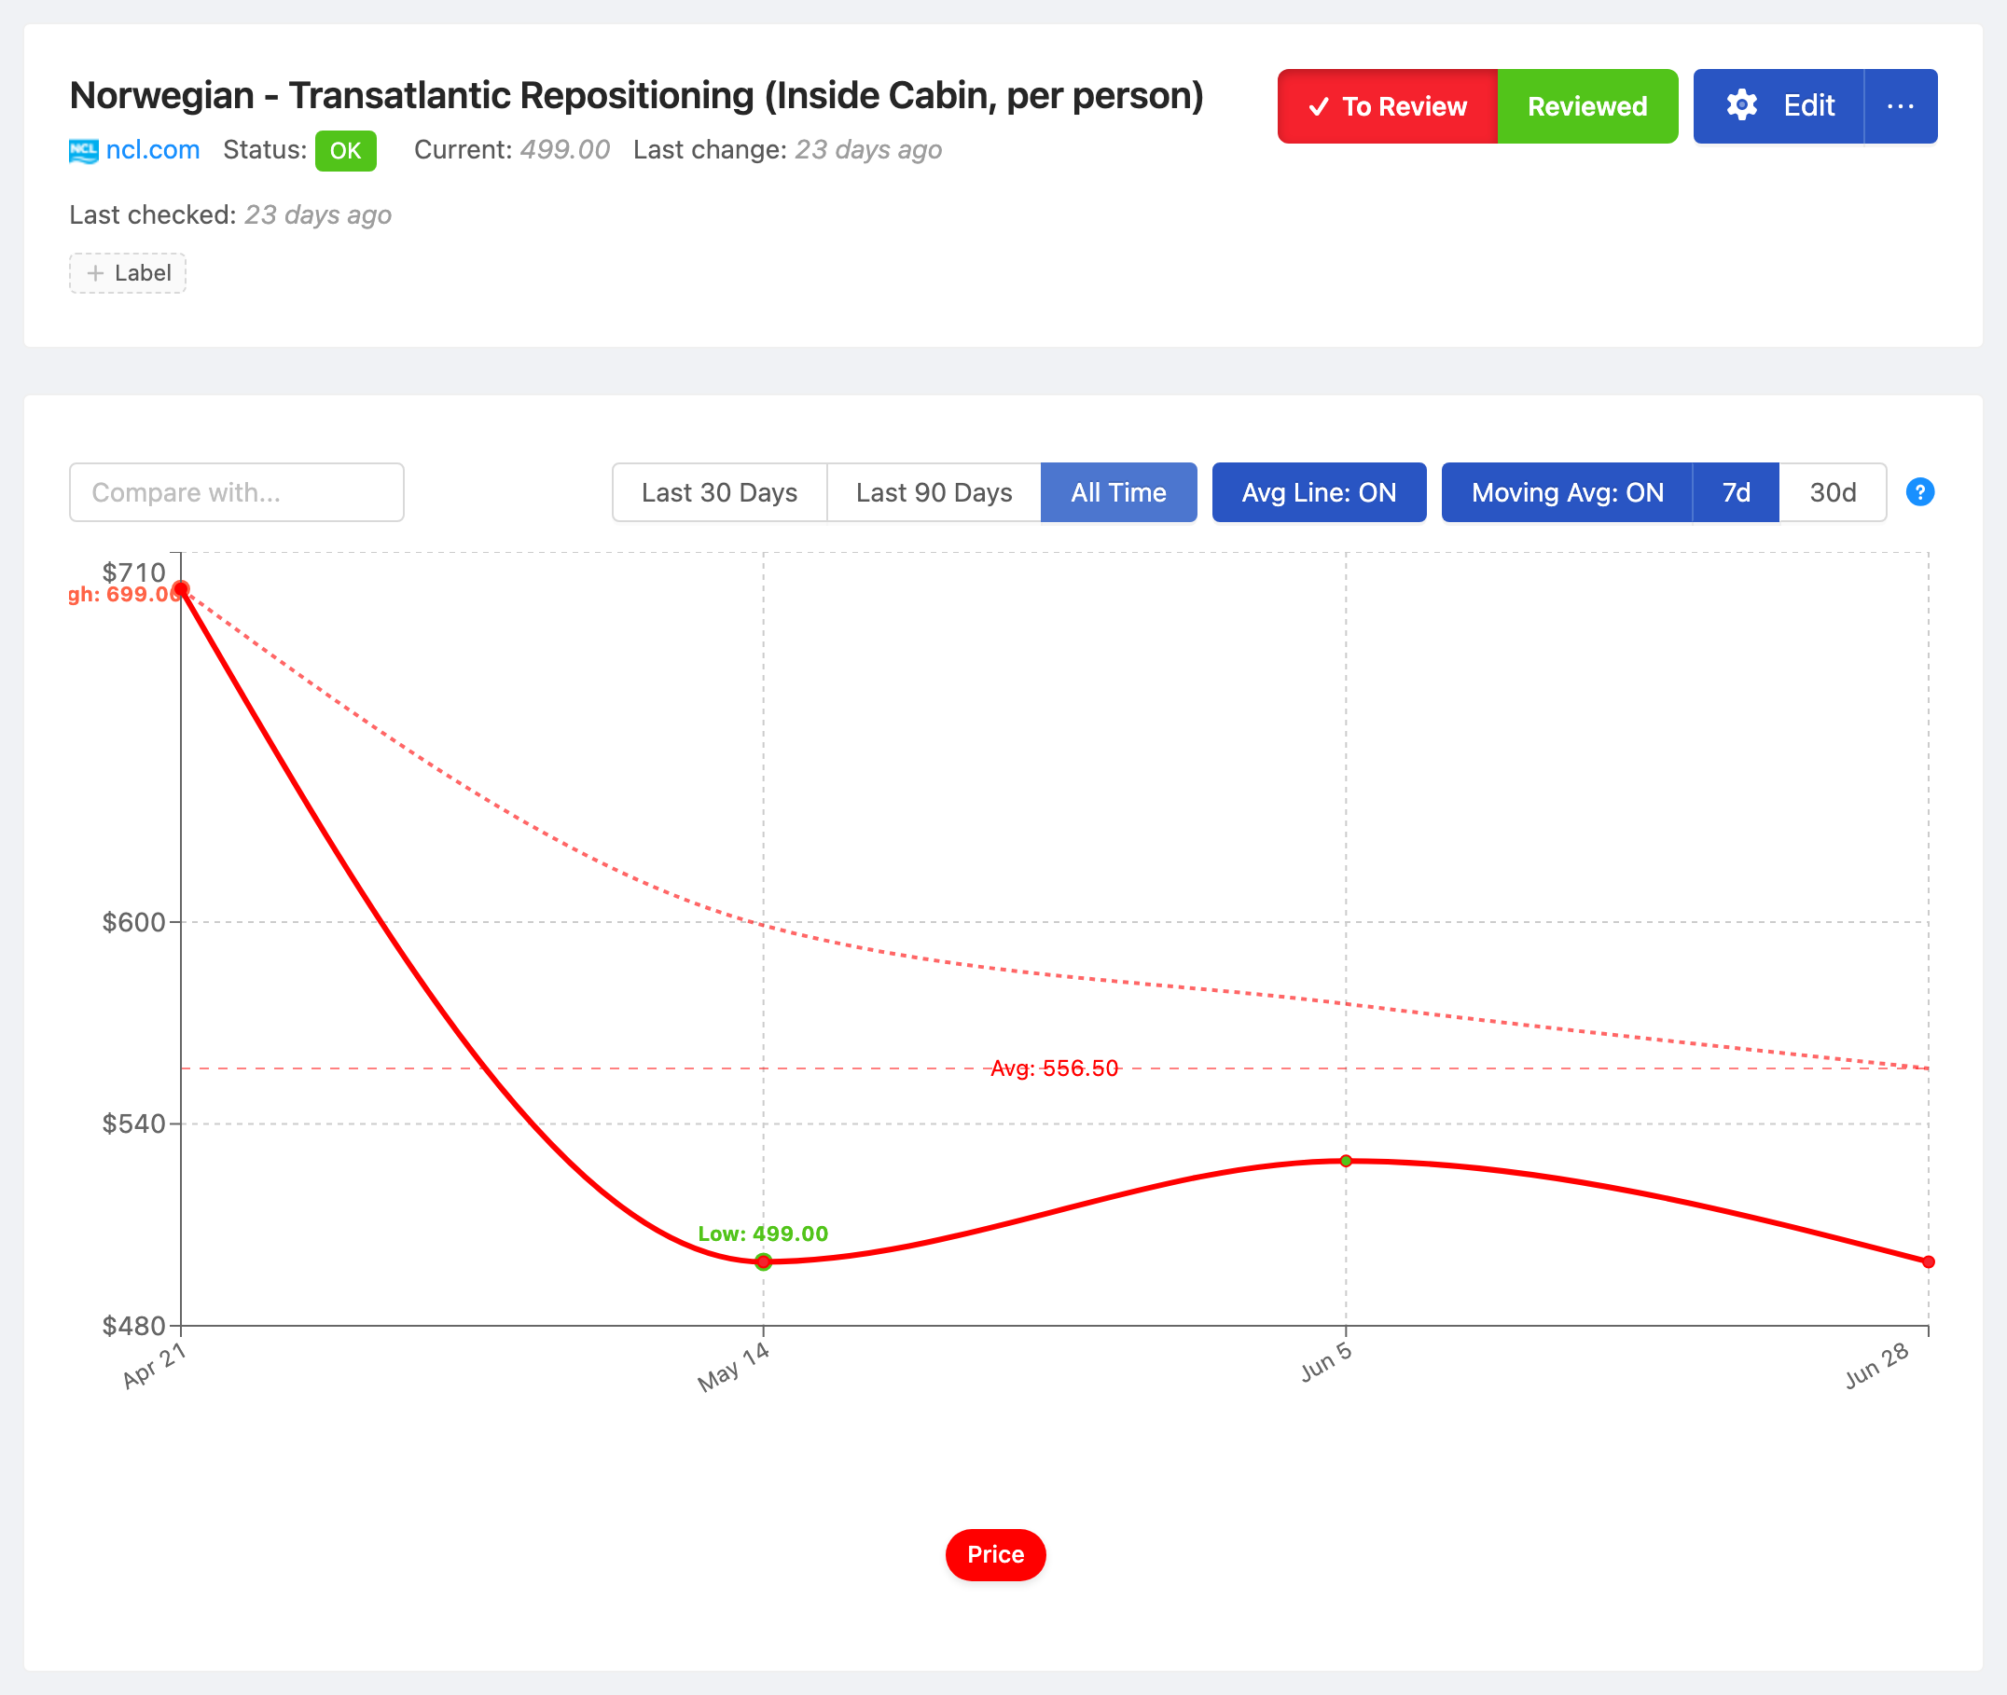The height and width of the screenshot is (1695, 2007).
Task: Open the ncl.com link
Action: coord(153,150)
